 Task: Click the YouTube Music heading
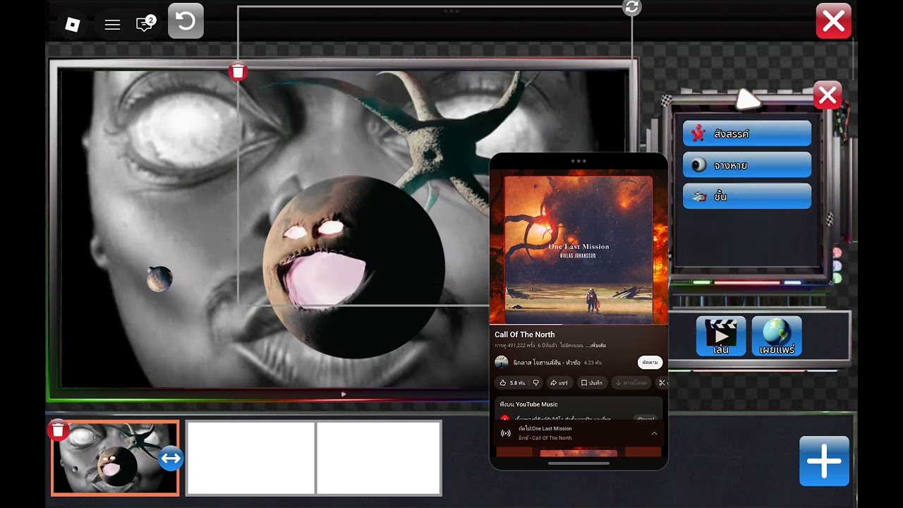(x=528, y=404)
